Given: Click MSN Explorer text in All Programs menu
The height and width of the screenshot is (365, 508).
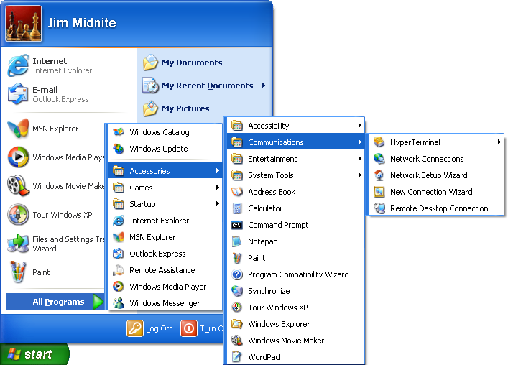Looking at the screenshot, I should click(x=152, y=237).
